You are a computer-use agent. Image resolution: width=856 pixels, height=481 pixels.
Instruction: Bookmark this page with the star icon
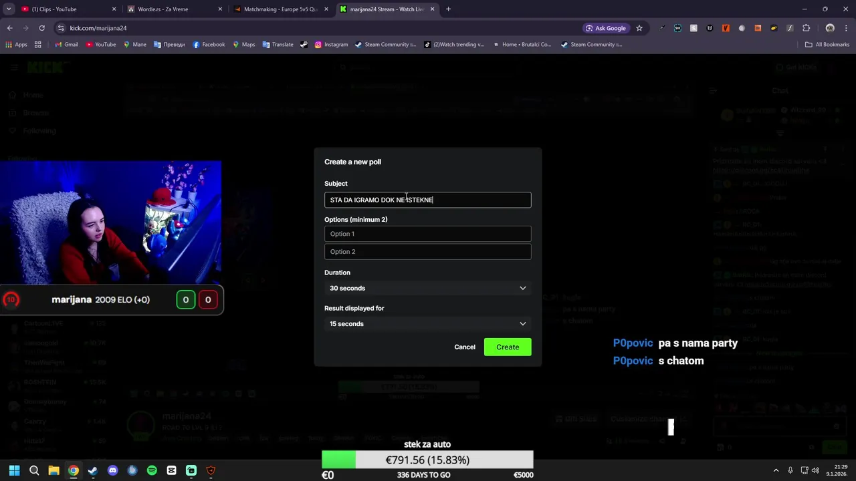[639, 28]
